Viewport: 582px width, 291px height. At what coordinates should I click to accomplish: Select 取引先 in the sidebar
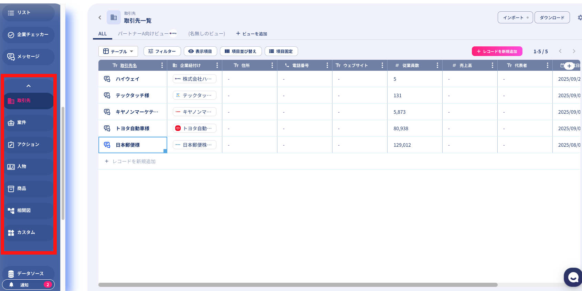(x=29, y=101)
